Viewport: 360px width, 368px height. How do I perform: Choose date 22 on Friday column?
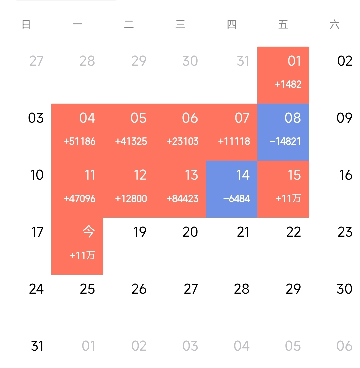[x=294, y=232]
